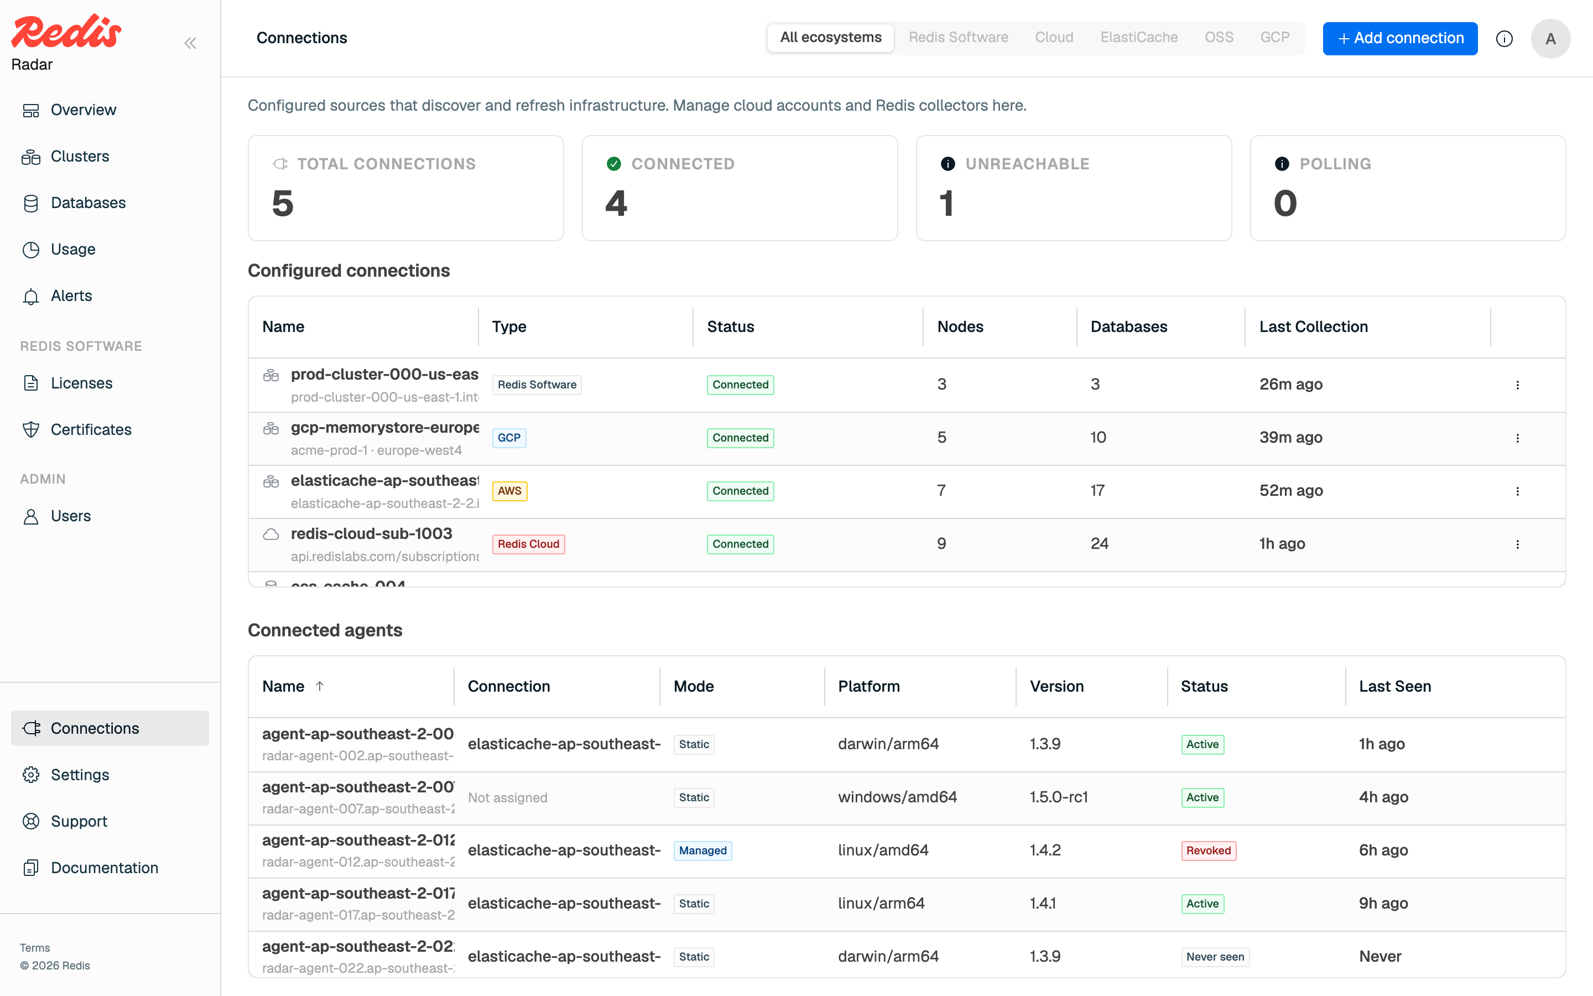Open Support in the sidebar
Image resolution: width=1593 pixels, height=996 pixels.
(x=110, y=821)
